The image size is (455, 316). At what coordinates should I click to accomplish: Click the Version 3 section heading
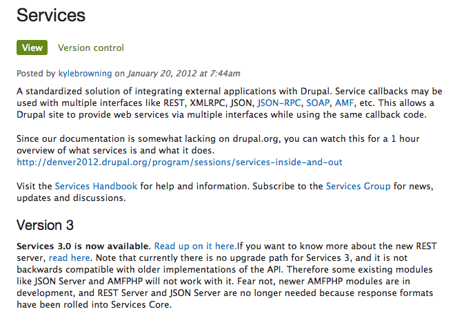(45, 225)
